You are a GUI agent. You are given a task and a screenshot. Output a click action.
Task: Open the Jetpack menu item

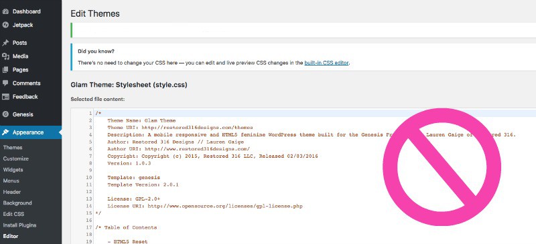click(x=23, y=25)
